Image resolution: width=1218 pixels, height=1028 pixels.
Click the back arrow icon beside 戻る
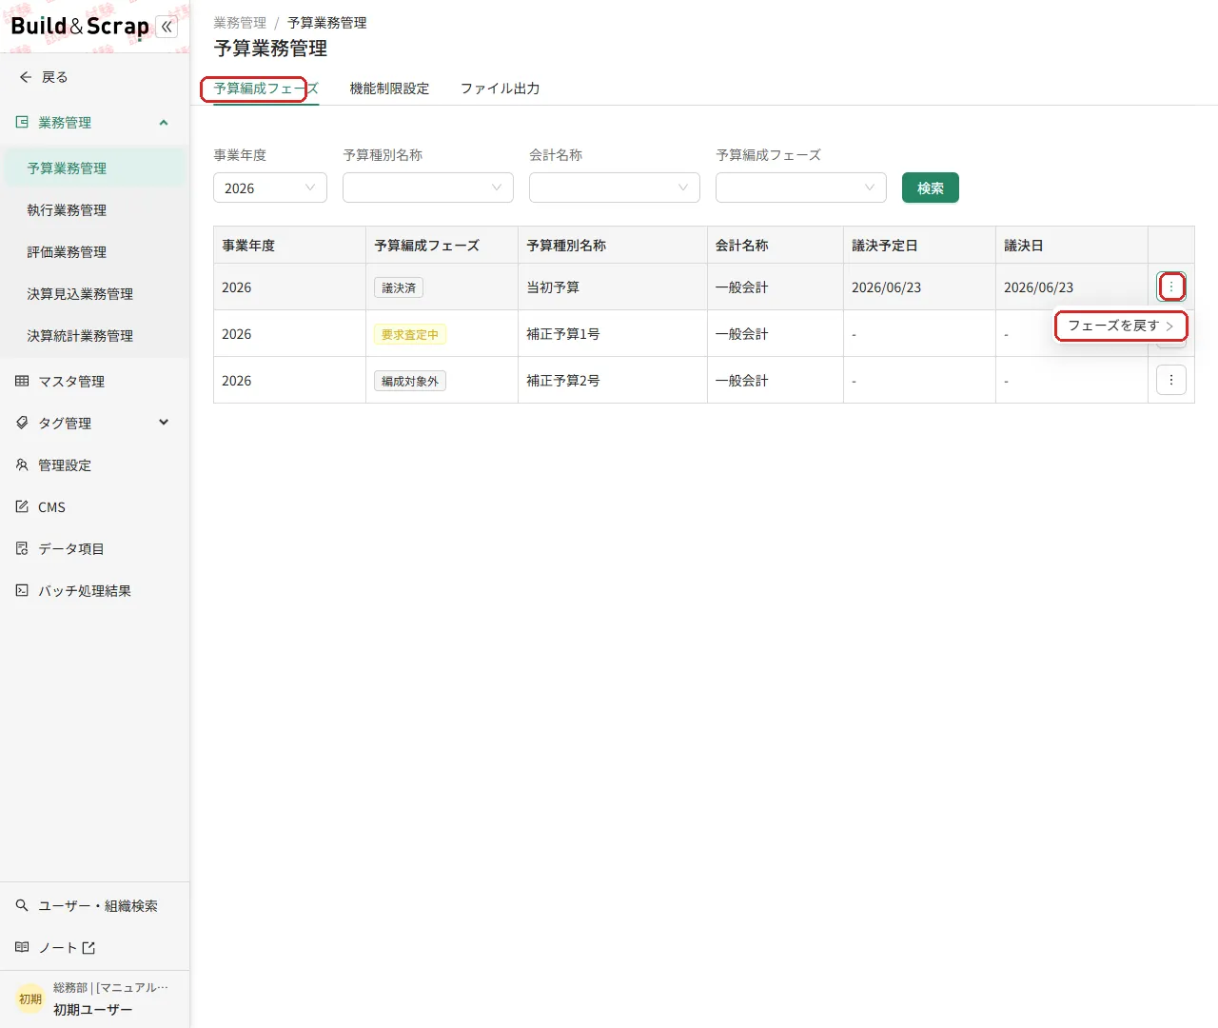point(26,77)
